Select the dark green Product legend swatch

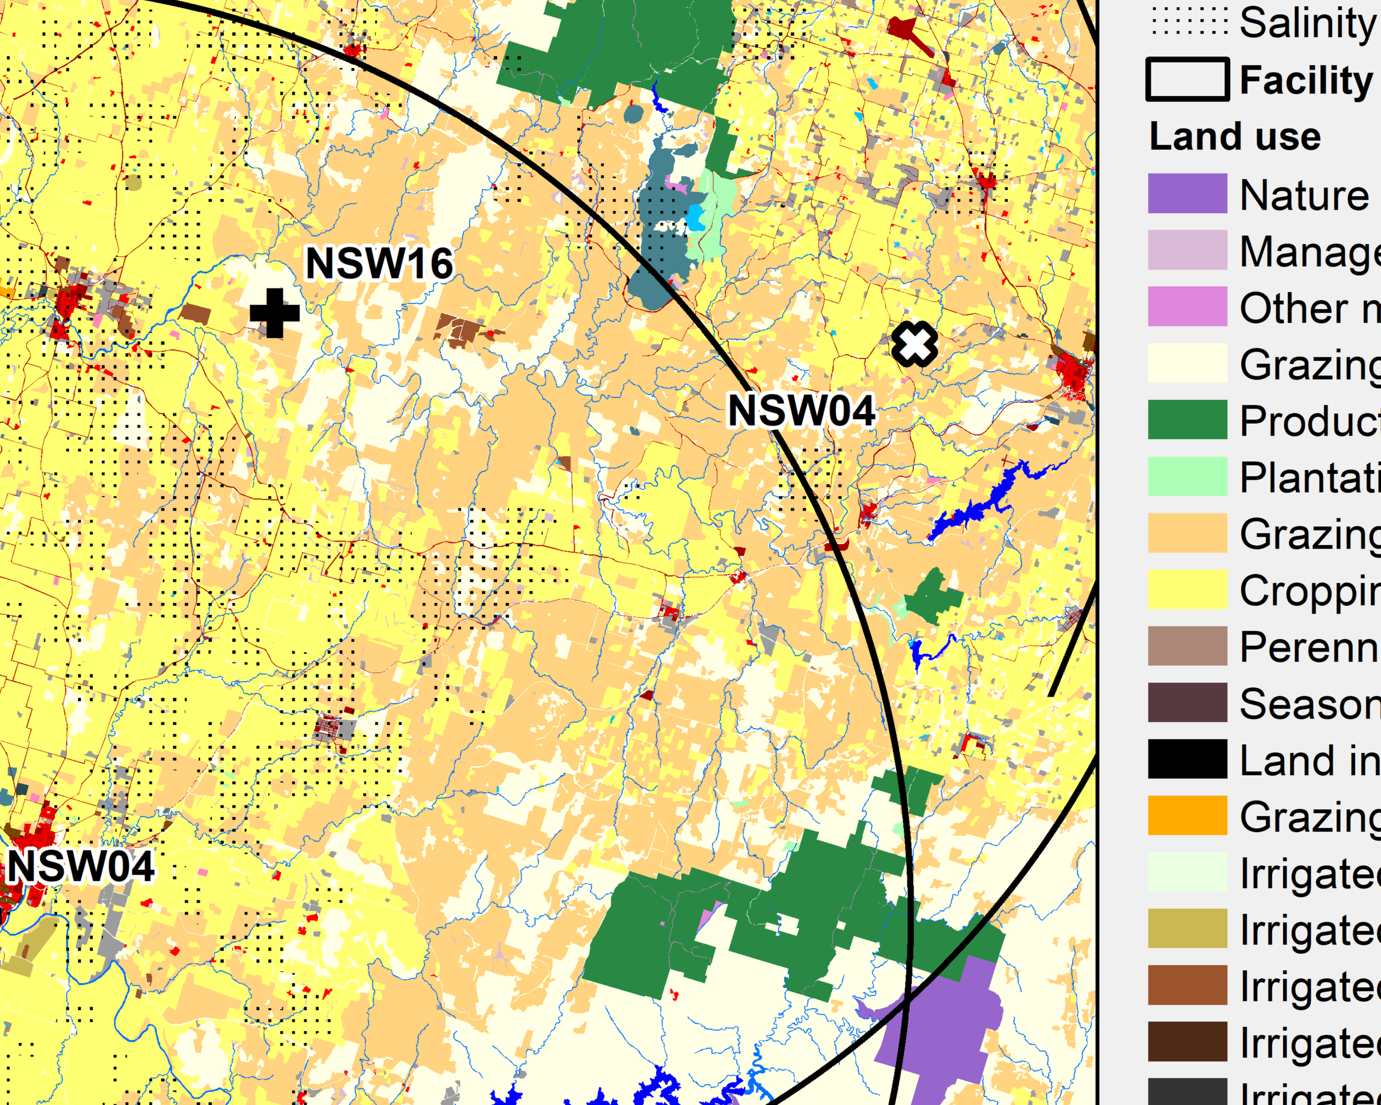point(1187,419)
